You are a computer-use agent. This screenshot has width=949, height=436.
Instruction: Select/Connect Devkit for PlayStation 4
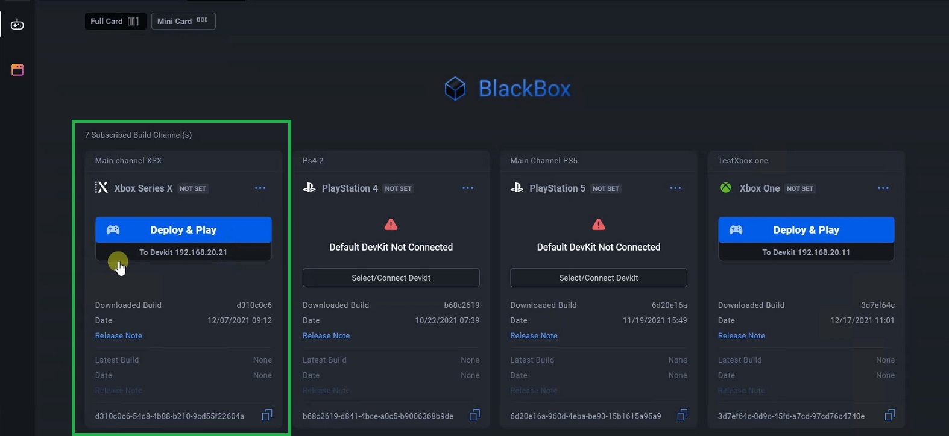391,278
